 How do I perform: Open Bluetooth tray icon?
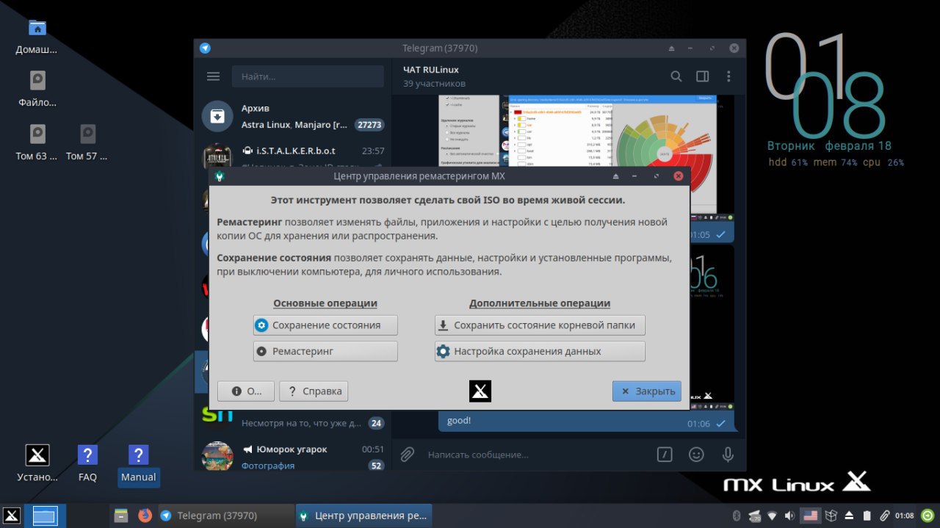737,516
